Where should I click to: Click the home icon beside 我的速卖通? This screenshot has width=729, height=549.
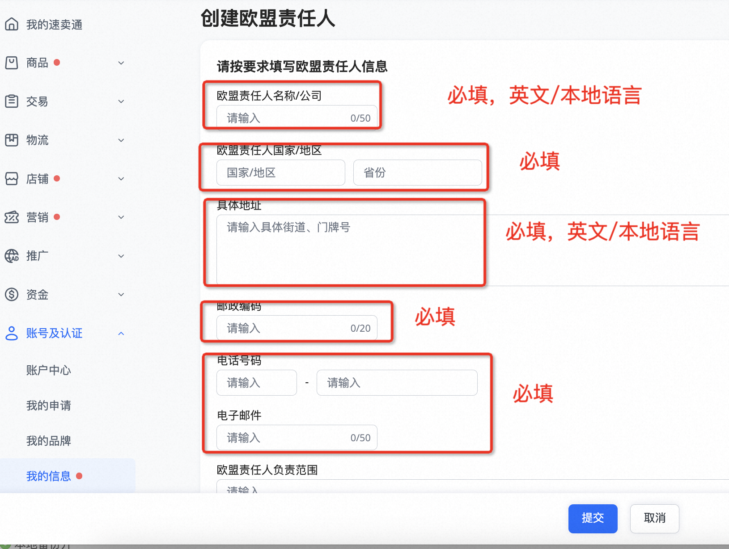[12, 24]
